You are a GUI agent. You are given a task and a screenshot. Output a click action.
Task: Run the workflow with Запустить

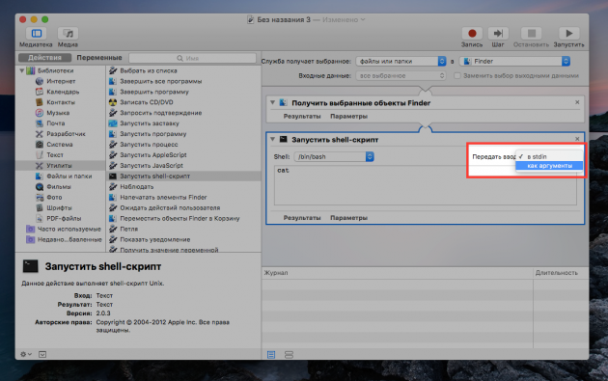click(568, 34)
